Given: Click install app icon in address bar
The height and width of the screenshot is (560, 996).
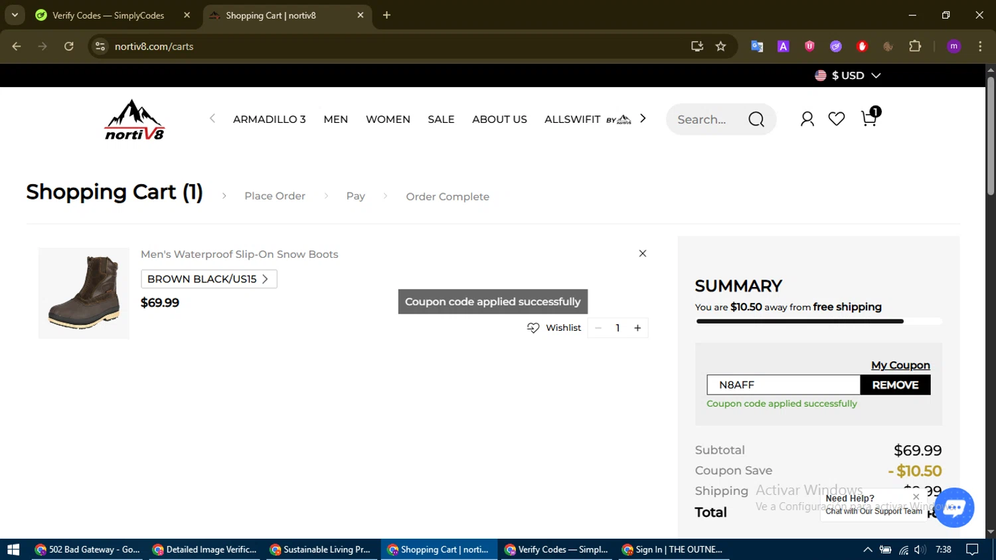Looking at the screenshot, I should click(697, 47).
